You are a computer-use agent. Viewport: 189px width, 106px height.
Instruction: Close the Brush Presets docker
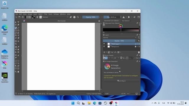coord(139,55)
